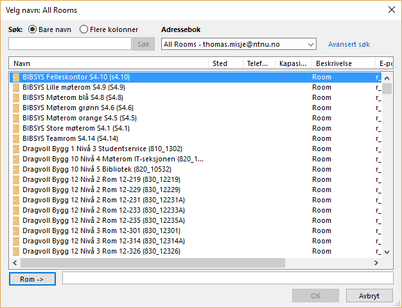Open the Adressebok All Rooms dropdown

[x=239, y=44]
